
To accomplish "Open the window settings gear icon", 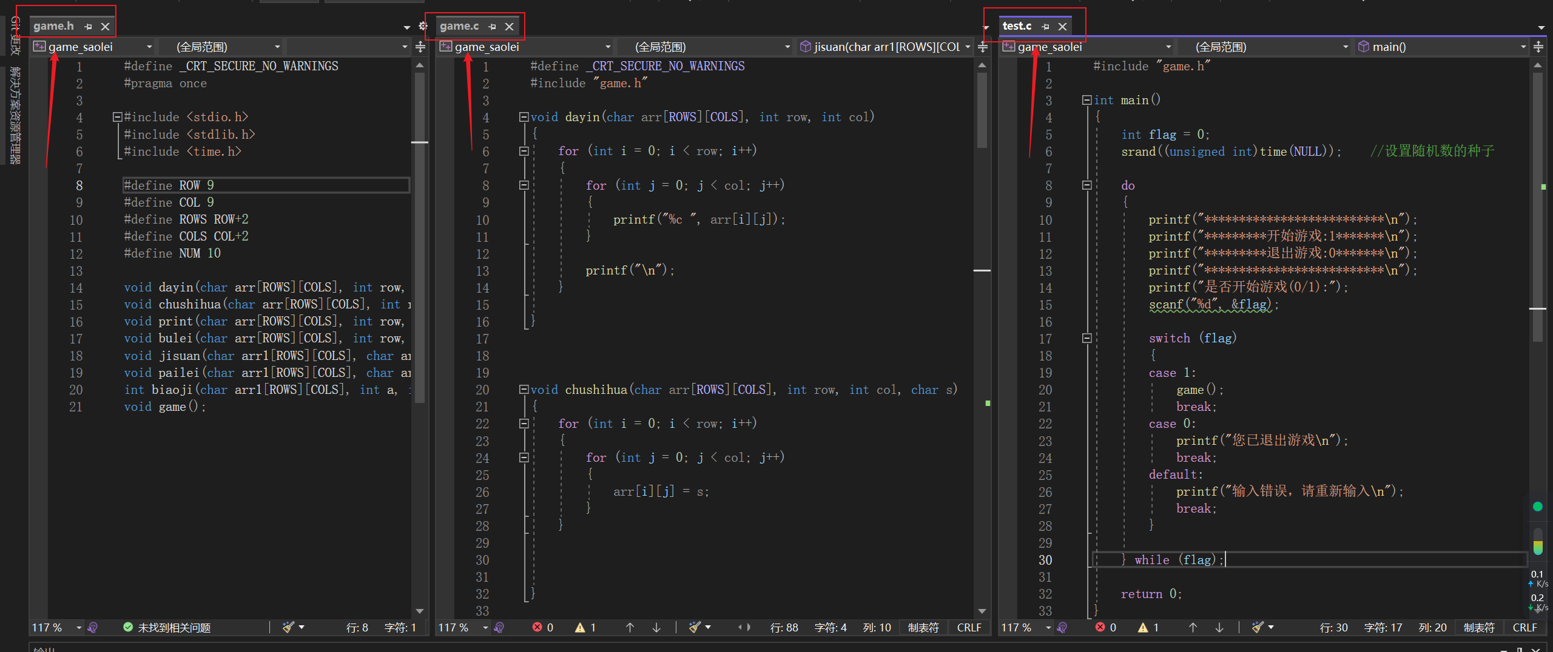I will pyautogui.click(x=423, y=26).
